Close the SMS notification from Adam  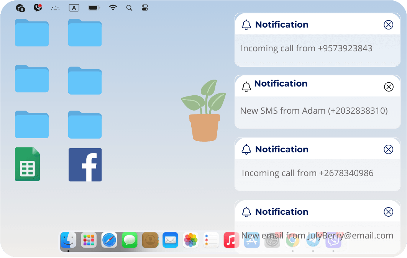pyautogui.click(x=389, y=87)
